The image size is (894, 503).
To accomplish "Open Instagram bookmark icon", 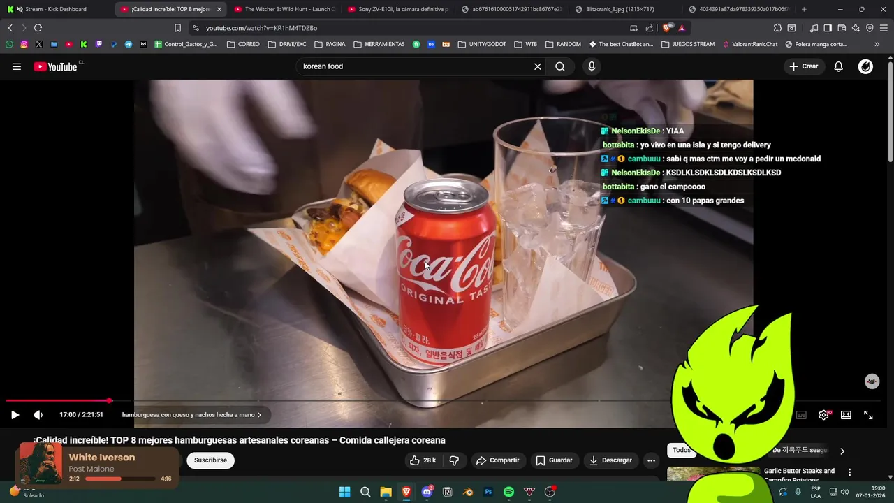I will click(x=24, y=44).
